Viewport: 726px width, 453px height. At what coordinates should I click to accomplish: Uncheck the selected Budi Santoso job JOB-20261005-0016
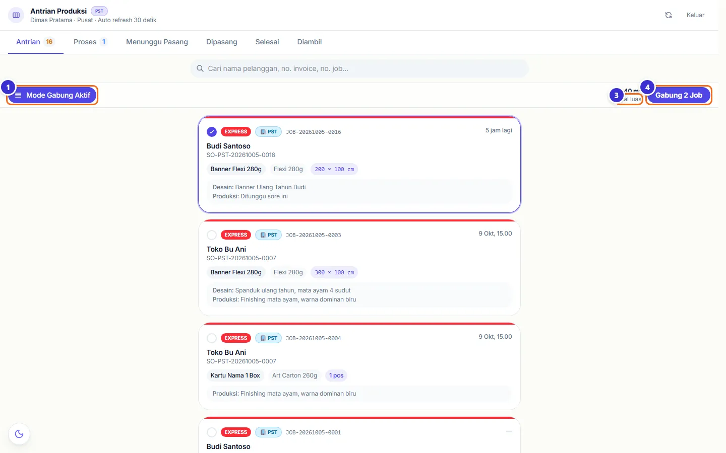pos(212,132)
